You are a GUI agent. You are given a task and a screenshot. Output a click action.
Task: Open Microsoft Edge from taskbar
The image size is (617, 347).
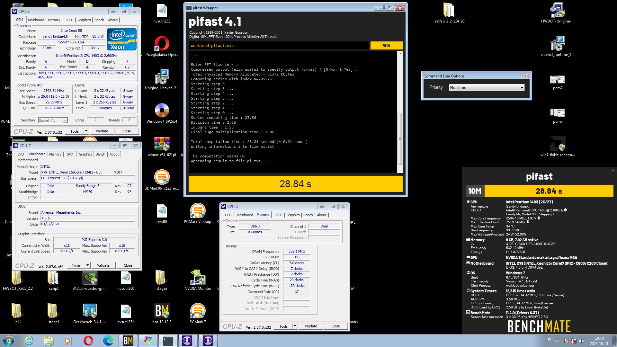click(108, 341)
